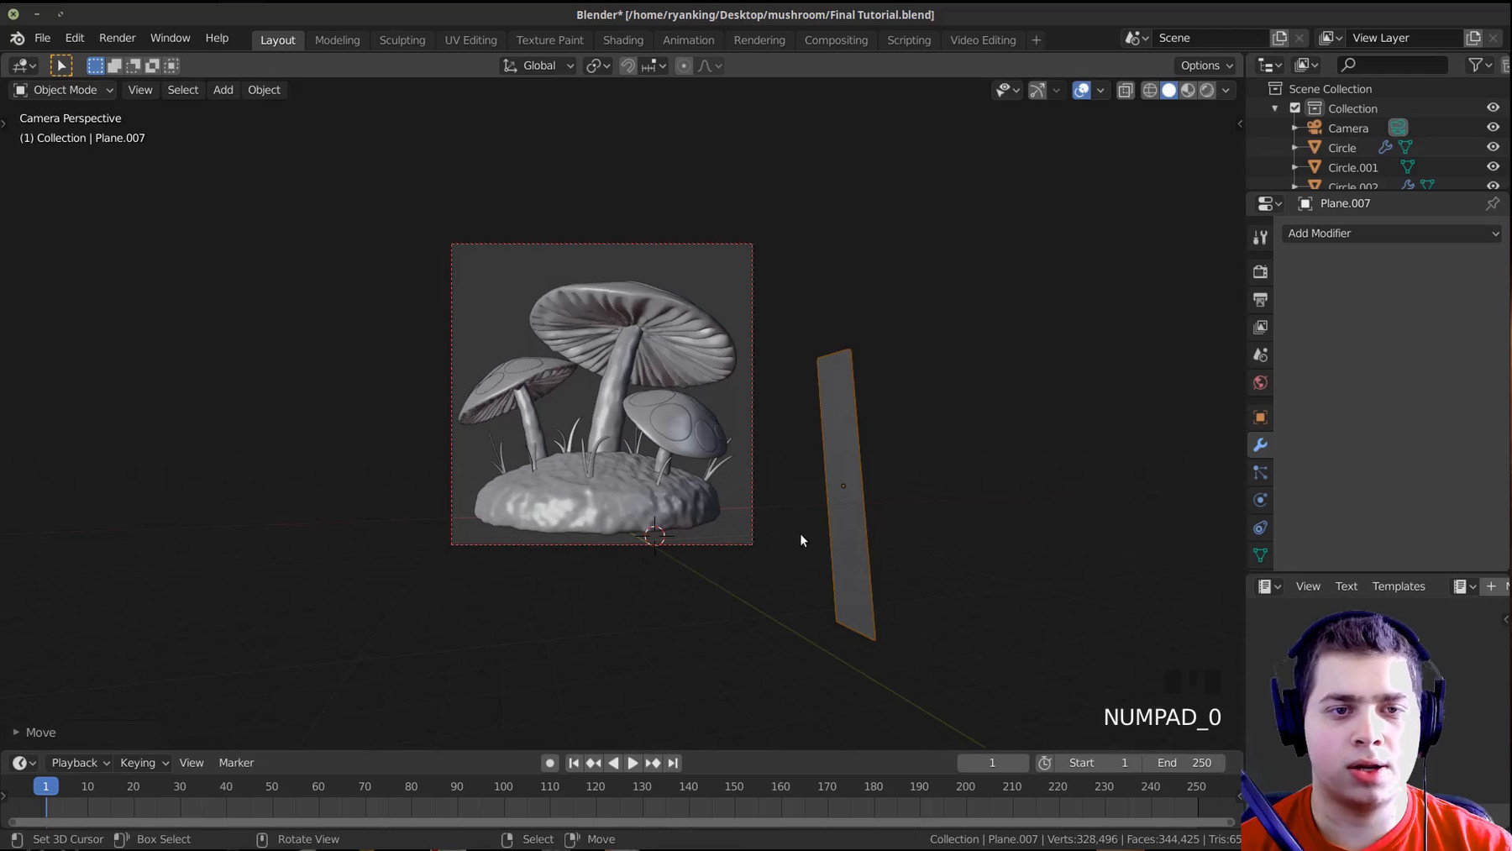Open the green Object Data properties tab
Viewport: 1512px width, 851px height.
pyautogui.click(x=1260, y=555)
